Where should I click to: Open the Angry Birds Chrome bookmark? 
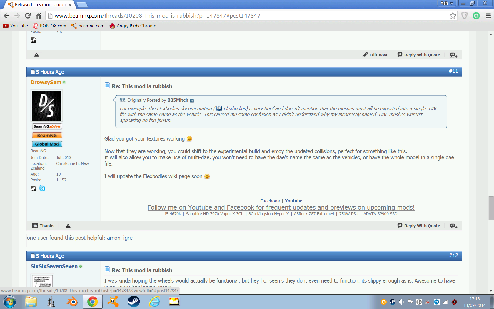tap(133, 26)
